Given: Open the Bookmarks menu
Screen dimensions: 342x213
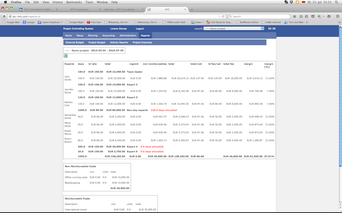Looking at the screenshot, I should click(x=74, y=2).
